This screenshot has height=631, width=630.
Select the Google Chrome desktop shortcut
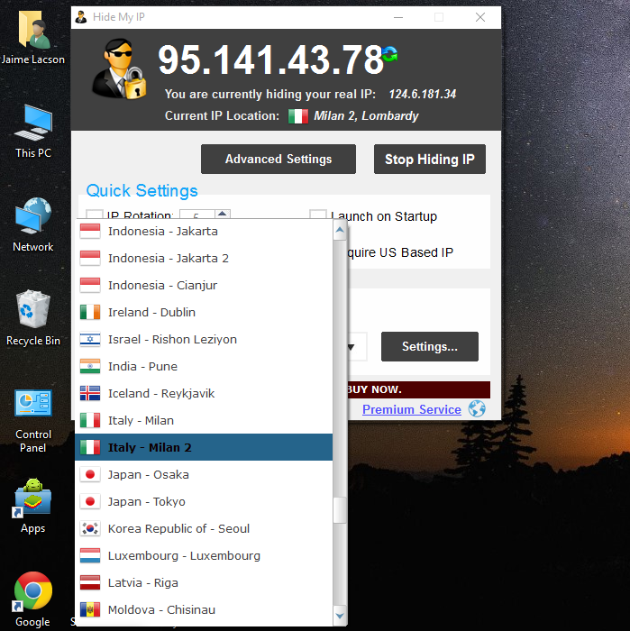coord(33,599)
